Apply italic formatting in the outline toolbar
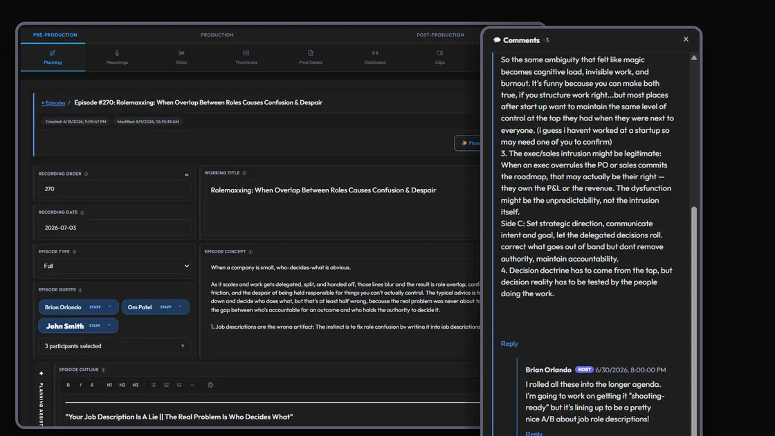The image size is (775, 436). (x=80, y=385)
